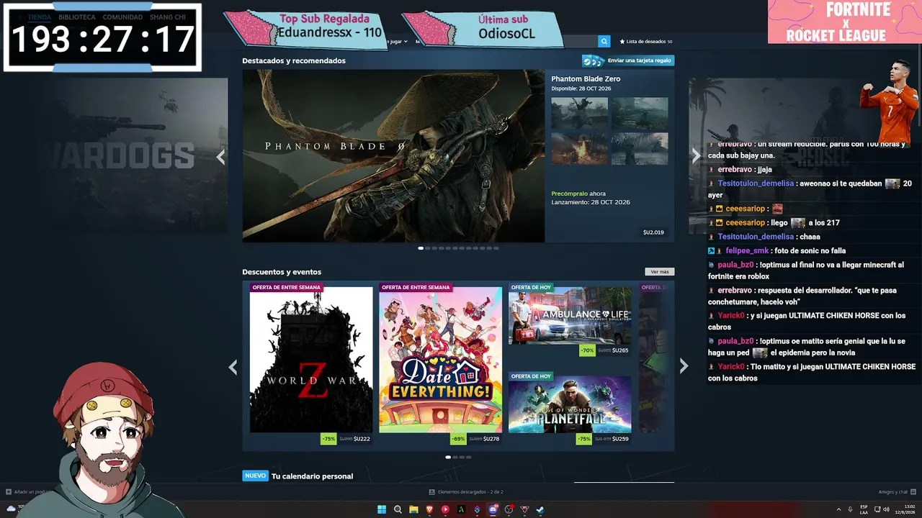Viewport: 922px width, 518px height.
Task: Click the NUEVO badge
Action: (x=255, y=476)
